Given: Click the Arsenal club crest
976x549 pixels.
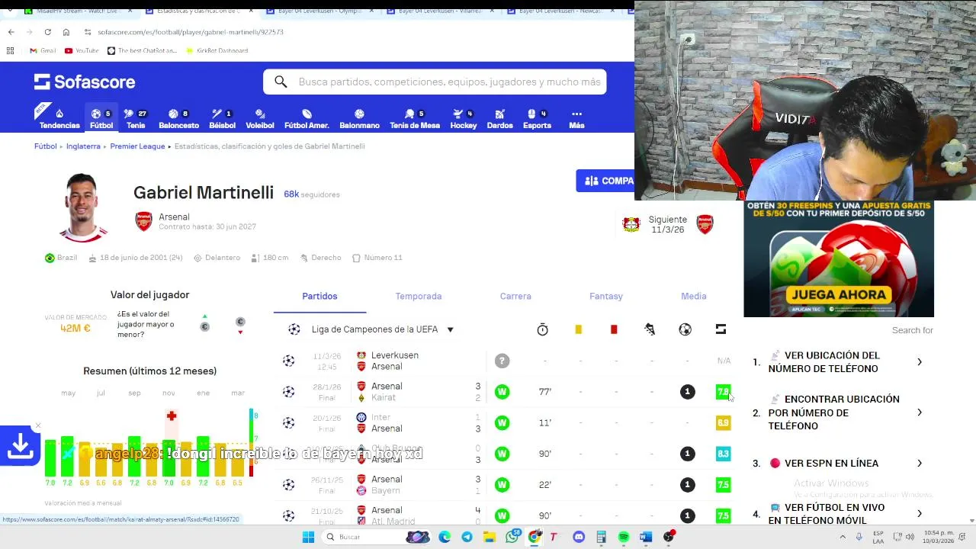Looking at the screenshot, I should click(x=143, y=221).
